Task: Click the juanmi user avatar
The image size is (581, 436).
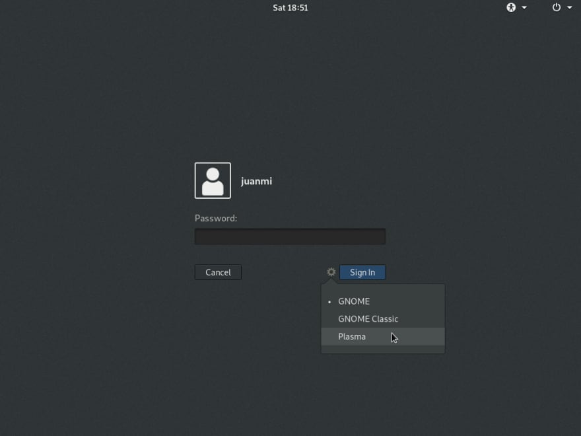Action: coord(213,180)
